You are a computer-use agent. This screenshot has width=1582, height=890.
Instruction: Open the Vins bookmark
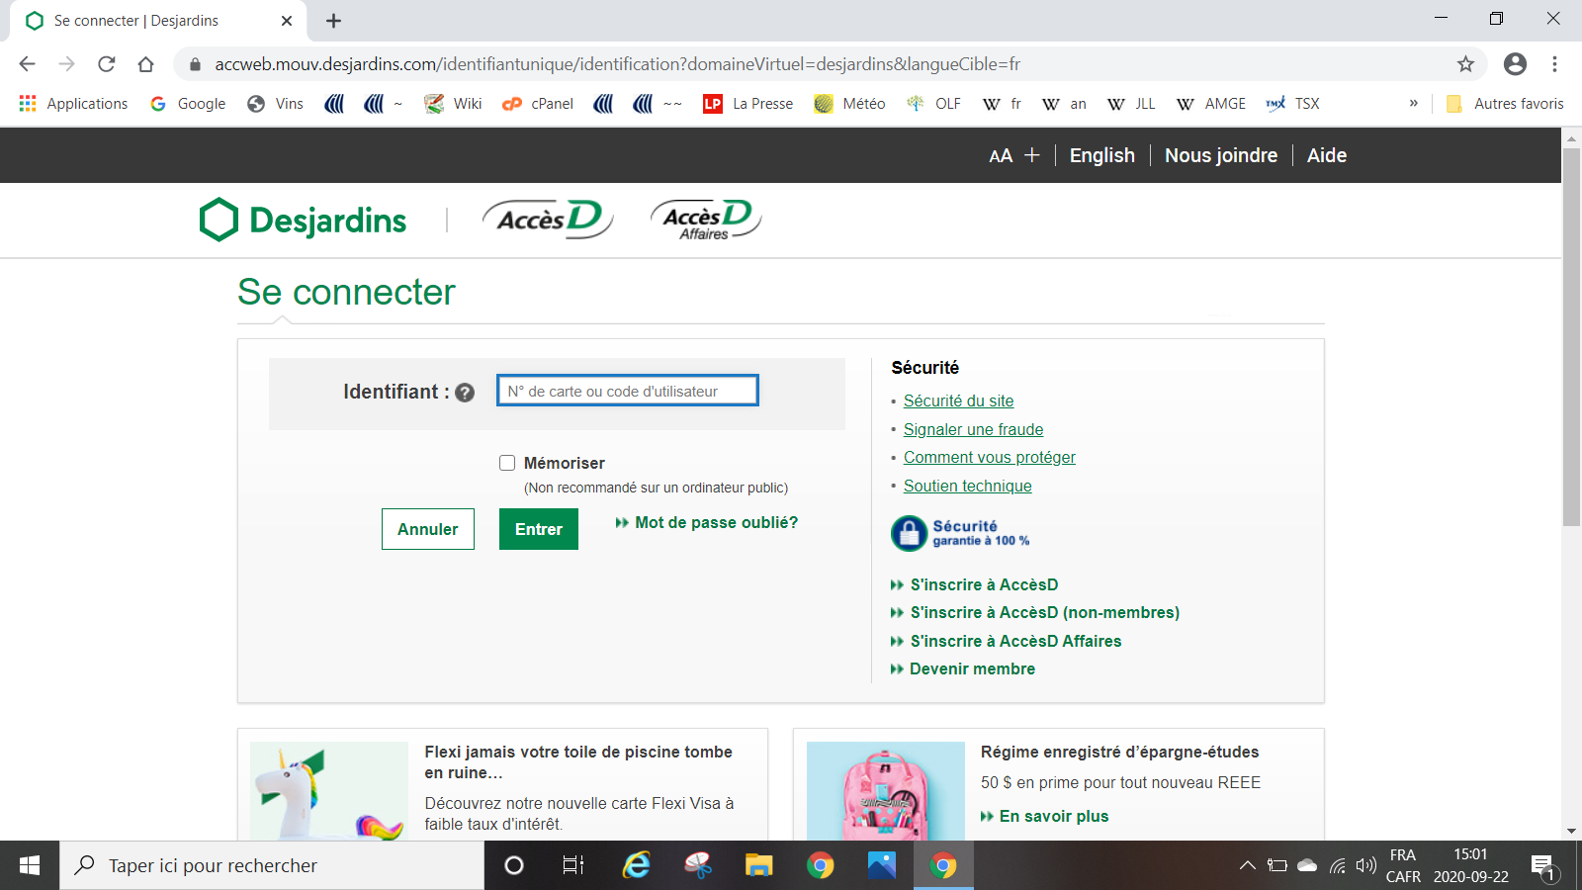point(276,104)
